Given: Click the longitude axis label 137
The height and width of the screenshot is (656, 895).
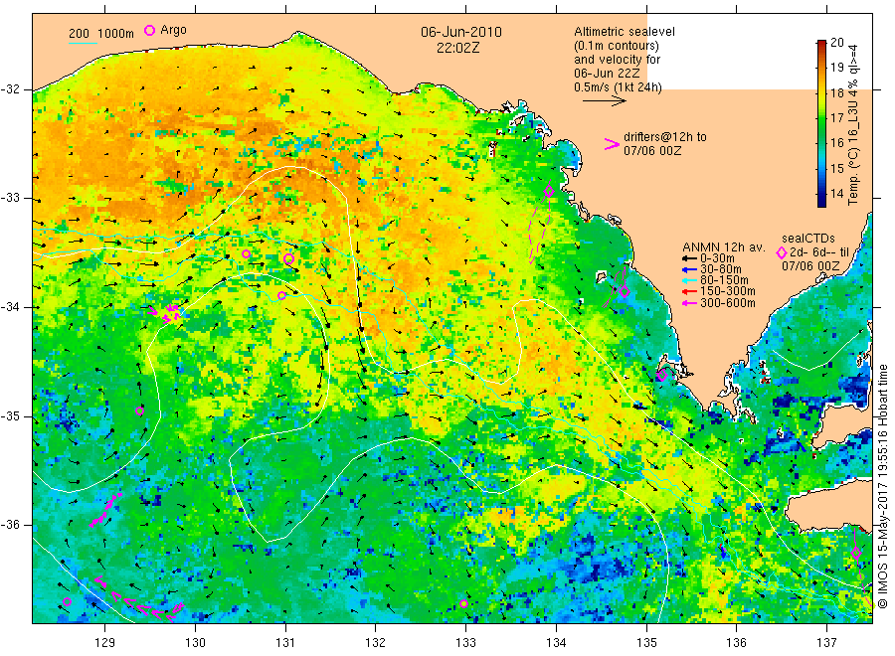Looking at the screenshot, I should [826, 643].
